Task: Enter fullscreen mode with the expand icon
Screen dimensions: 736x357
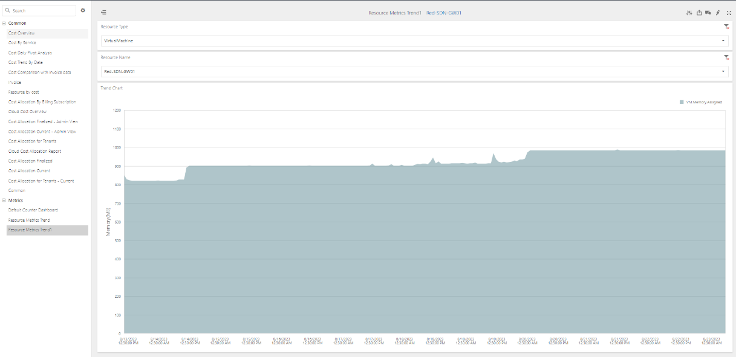Action: pos(729,12)
